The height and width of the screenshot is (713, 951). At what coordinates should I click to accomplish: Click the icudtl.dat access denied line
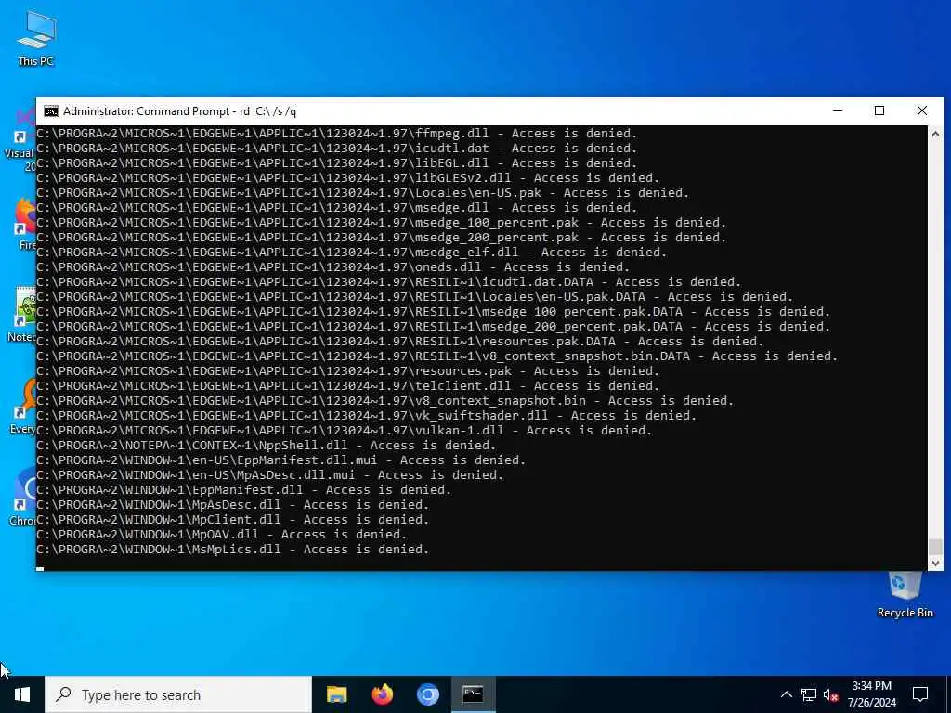click(x=336, y=148)
